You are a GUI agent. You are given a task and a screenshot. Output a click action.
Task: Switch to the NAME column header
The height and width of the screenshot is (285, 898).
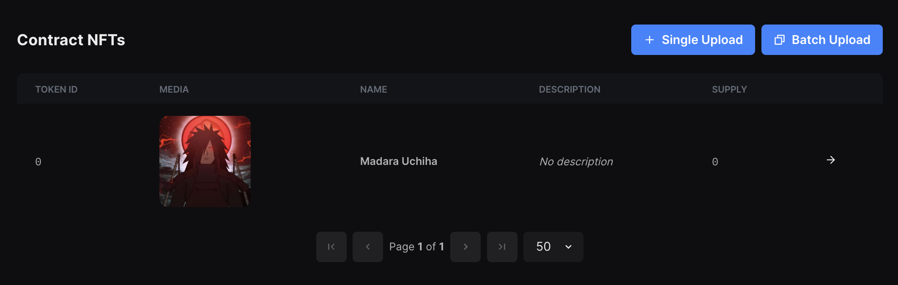coord(373,89)
